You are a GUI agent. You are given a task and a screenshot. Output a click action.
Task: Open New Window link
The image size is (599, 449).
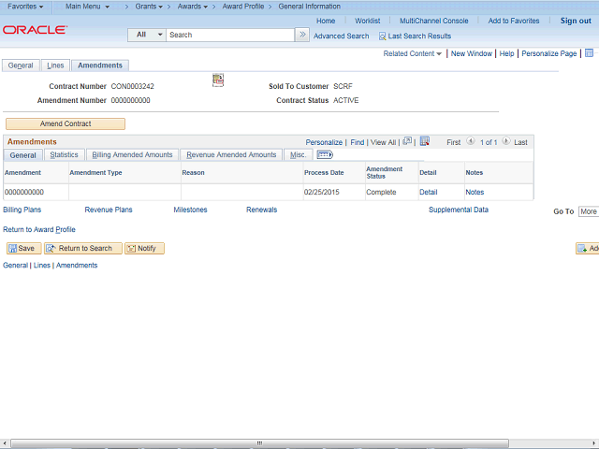472,53
